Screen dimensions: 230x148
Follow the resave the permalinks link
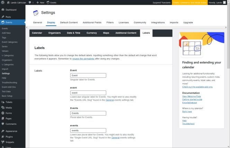click(85, 59)
